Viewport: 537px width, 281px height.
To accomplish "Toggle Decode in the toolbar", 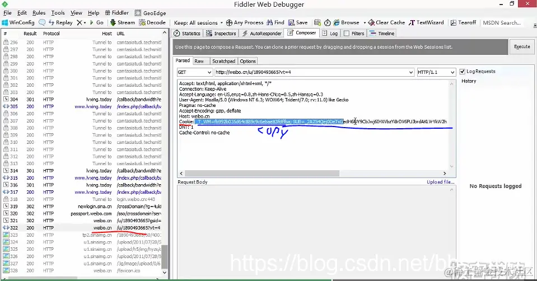I will (152, 22).
